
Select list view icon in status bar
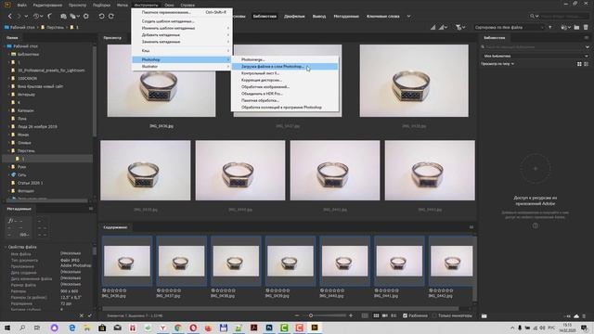[x=394, y=315]
